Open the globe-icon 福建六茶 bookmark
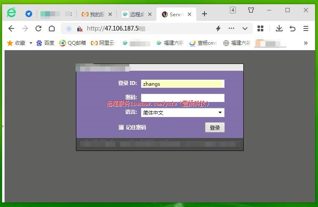 point(237,43)
